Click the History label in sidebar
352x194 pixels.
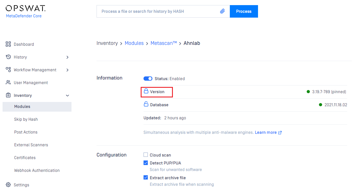click(x=20, y=57)
